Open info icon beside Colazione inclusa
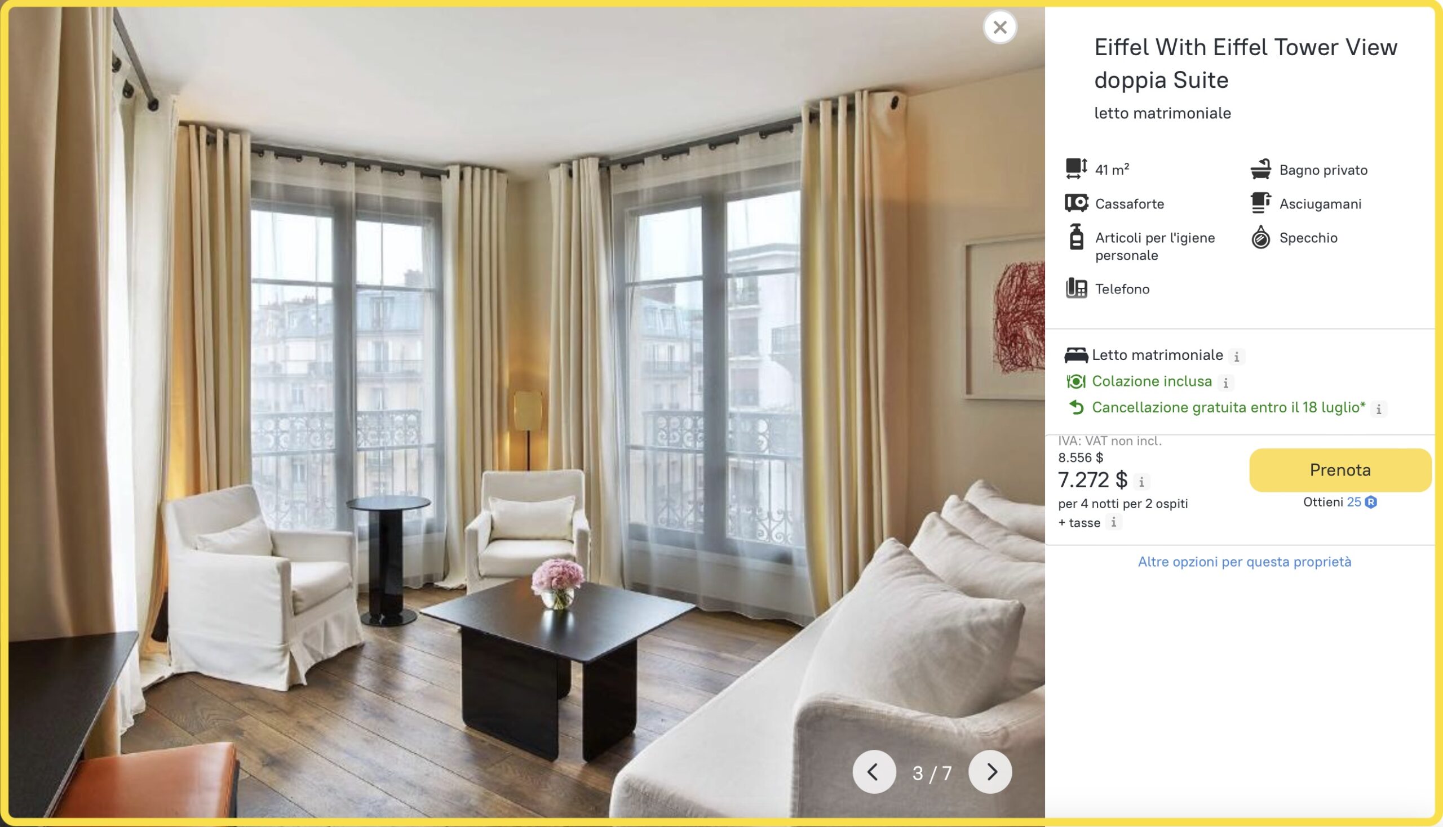Viewport: 1443px width, 827px height. tap(1226, 384)
